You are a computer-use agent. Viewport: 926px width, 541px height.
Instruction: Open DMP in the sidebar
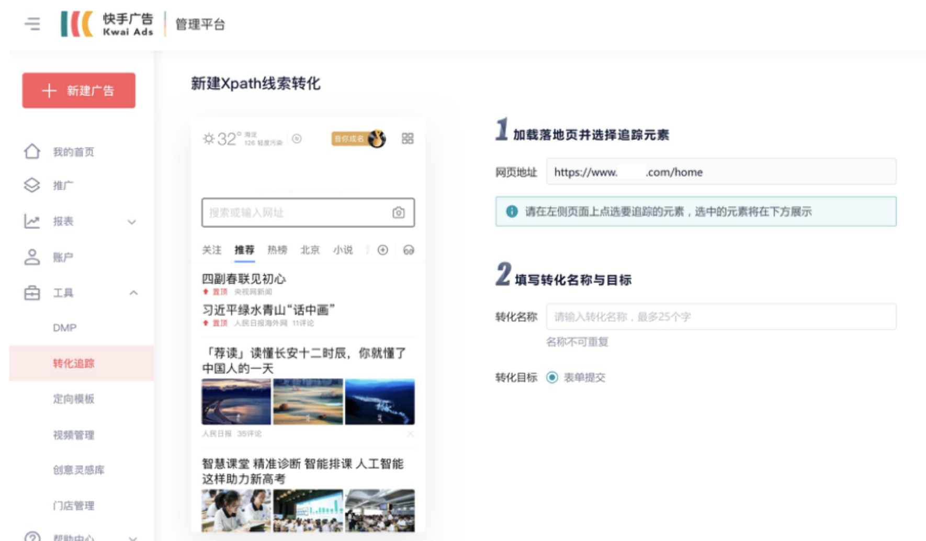pos(65,328)
